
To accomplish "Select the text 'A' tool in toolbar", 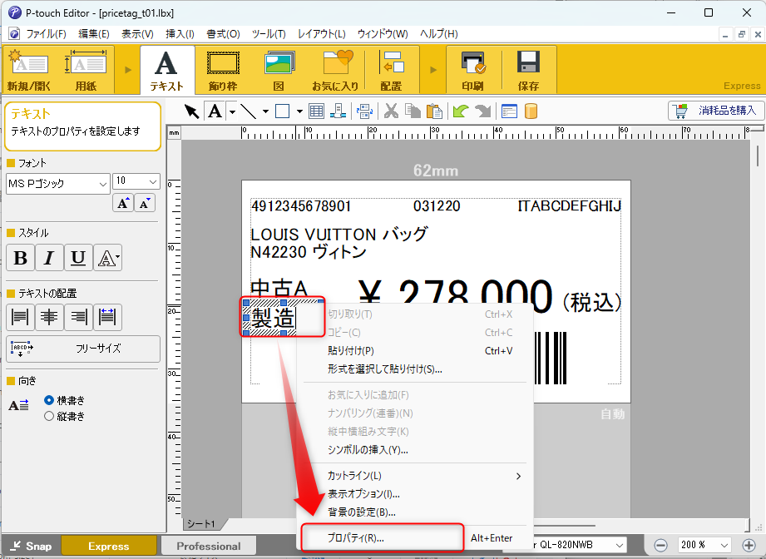I will point(215,111).
